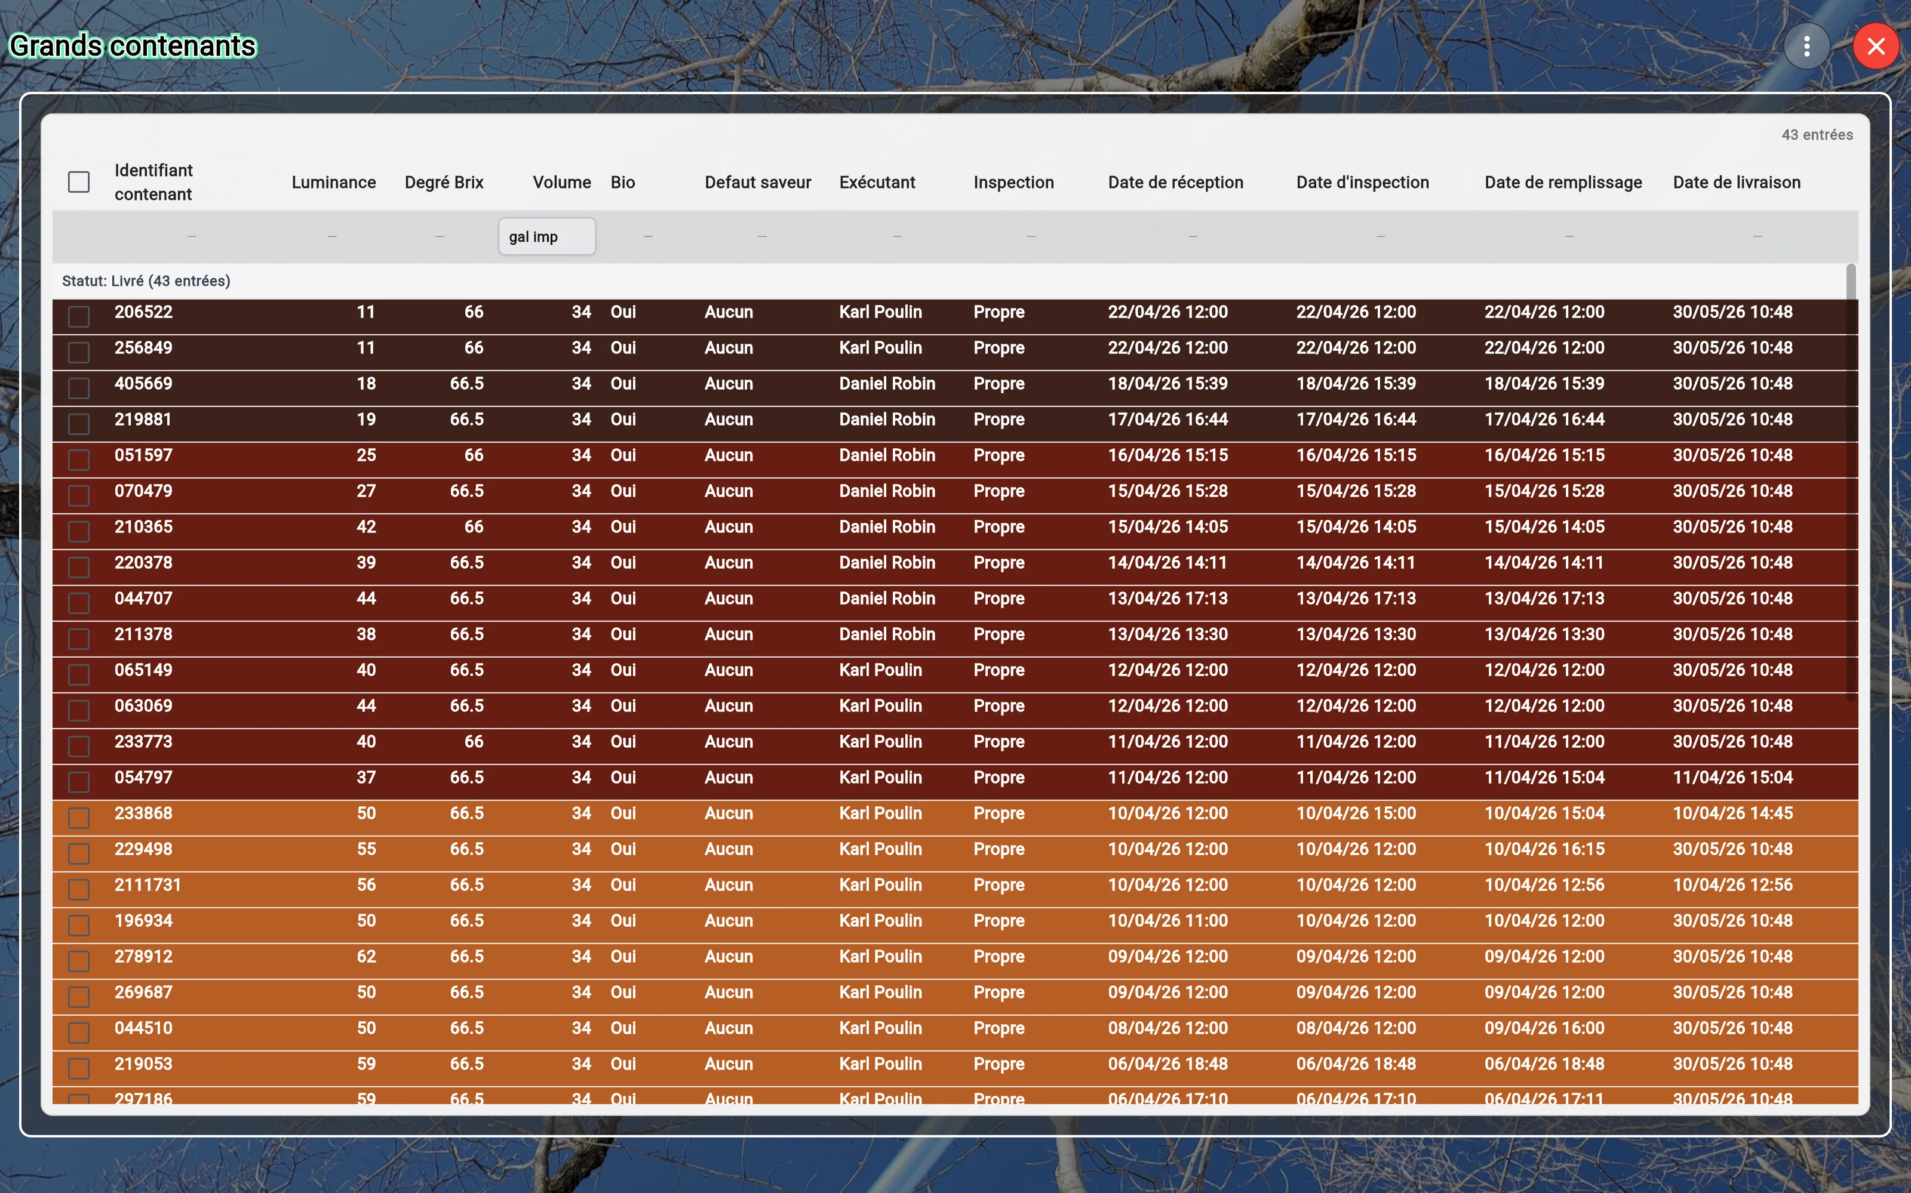
Task: Open the gal imp volume unit dropdown
Action: pos(546,237)
